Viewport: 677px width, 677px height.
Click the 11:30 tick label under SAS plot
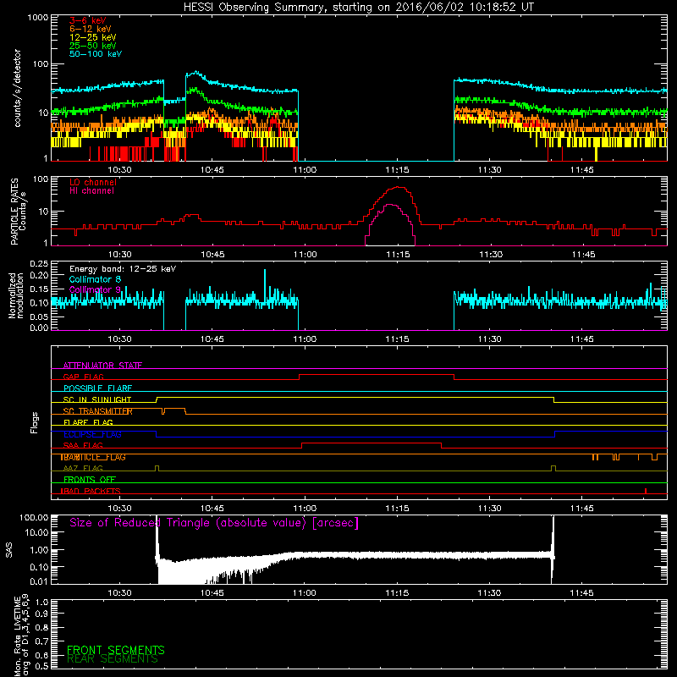pos(490,593)
